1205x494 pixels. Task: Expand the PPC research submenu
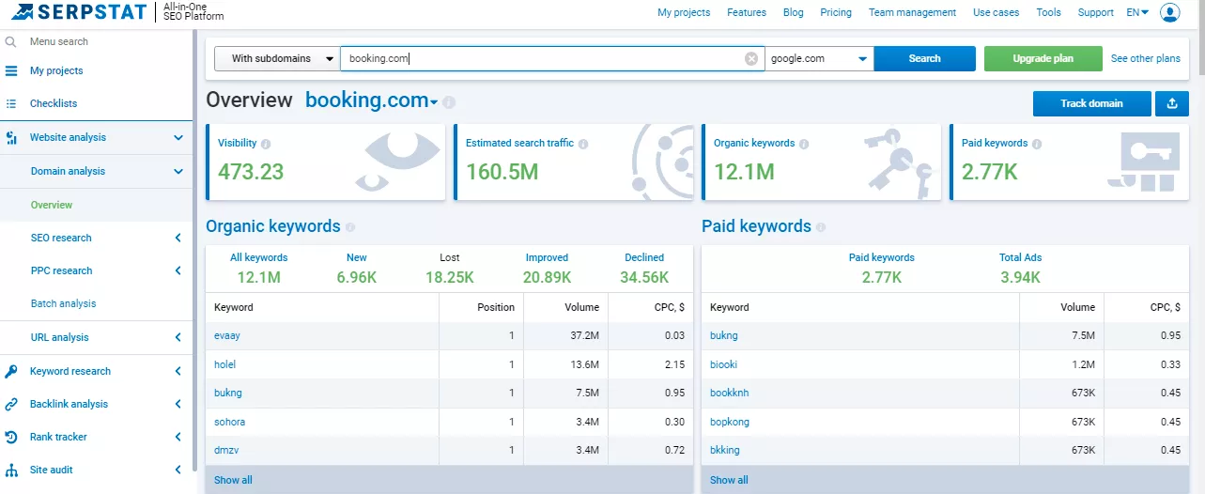click(178, 271)
